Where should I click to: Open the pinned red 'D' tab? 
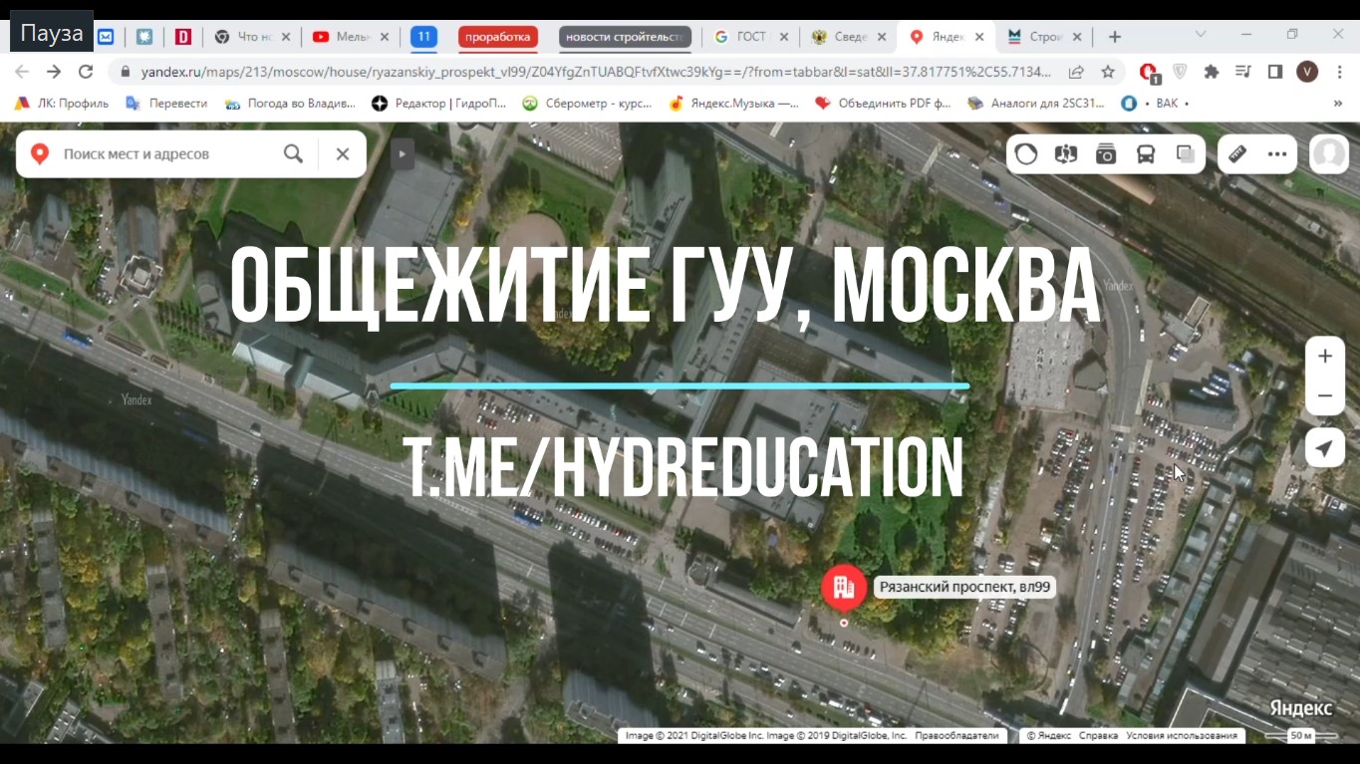pyautogui.click(x=183, y=37)
